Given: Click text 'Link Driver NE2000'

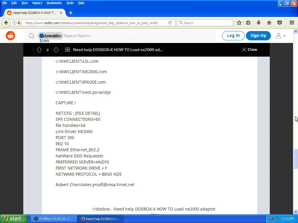Looking at the screenshot, I should coord(74,132).
